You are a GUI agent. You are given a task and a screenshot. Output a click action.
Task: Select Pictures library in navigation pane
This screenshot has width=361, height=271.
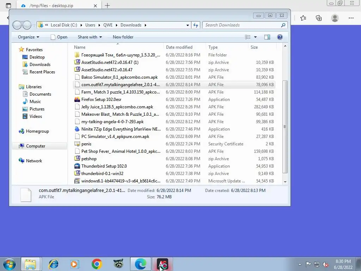[x=33, y=109]
